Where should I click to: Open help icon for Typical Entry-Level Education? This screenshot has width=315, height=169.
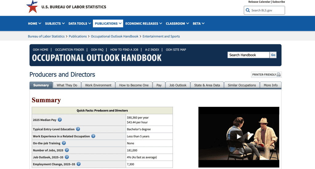(78, 129)
